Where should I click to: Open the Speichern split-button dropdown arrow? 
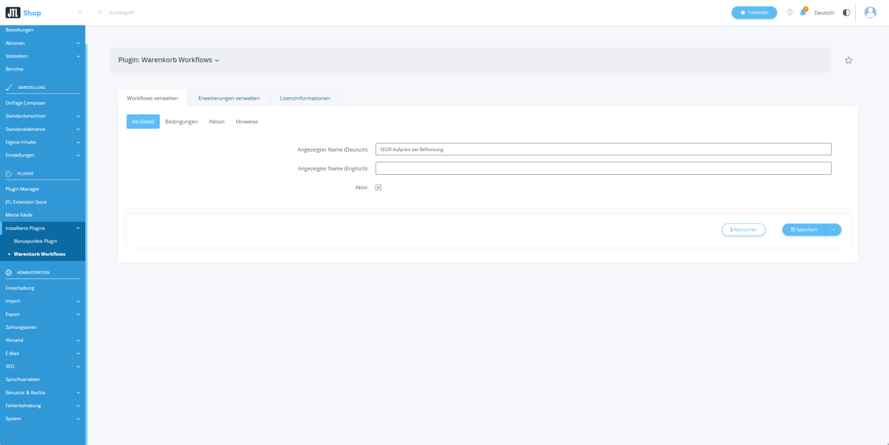click(x=833, y=229)
